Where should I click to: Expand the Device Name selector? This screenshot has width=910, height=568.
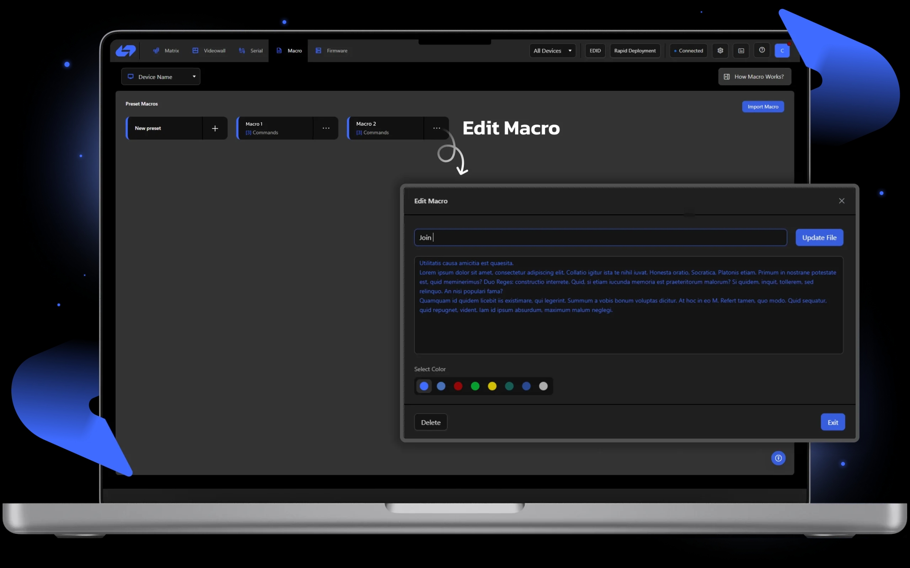161,76
